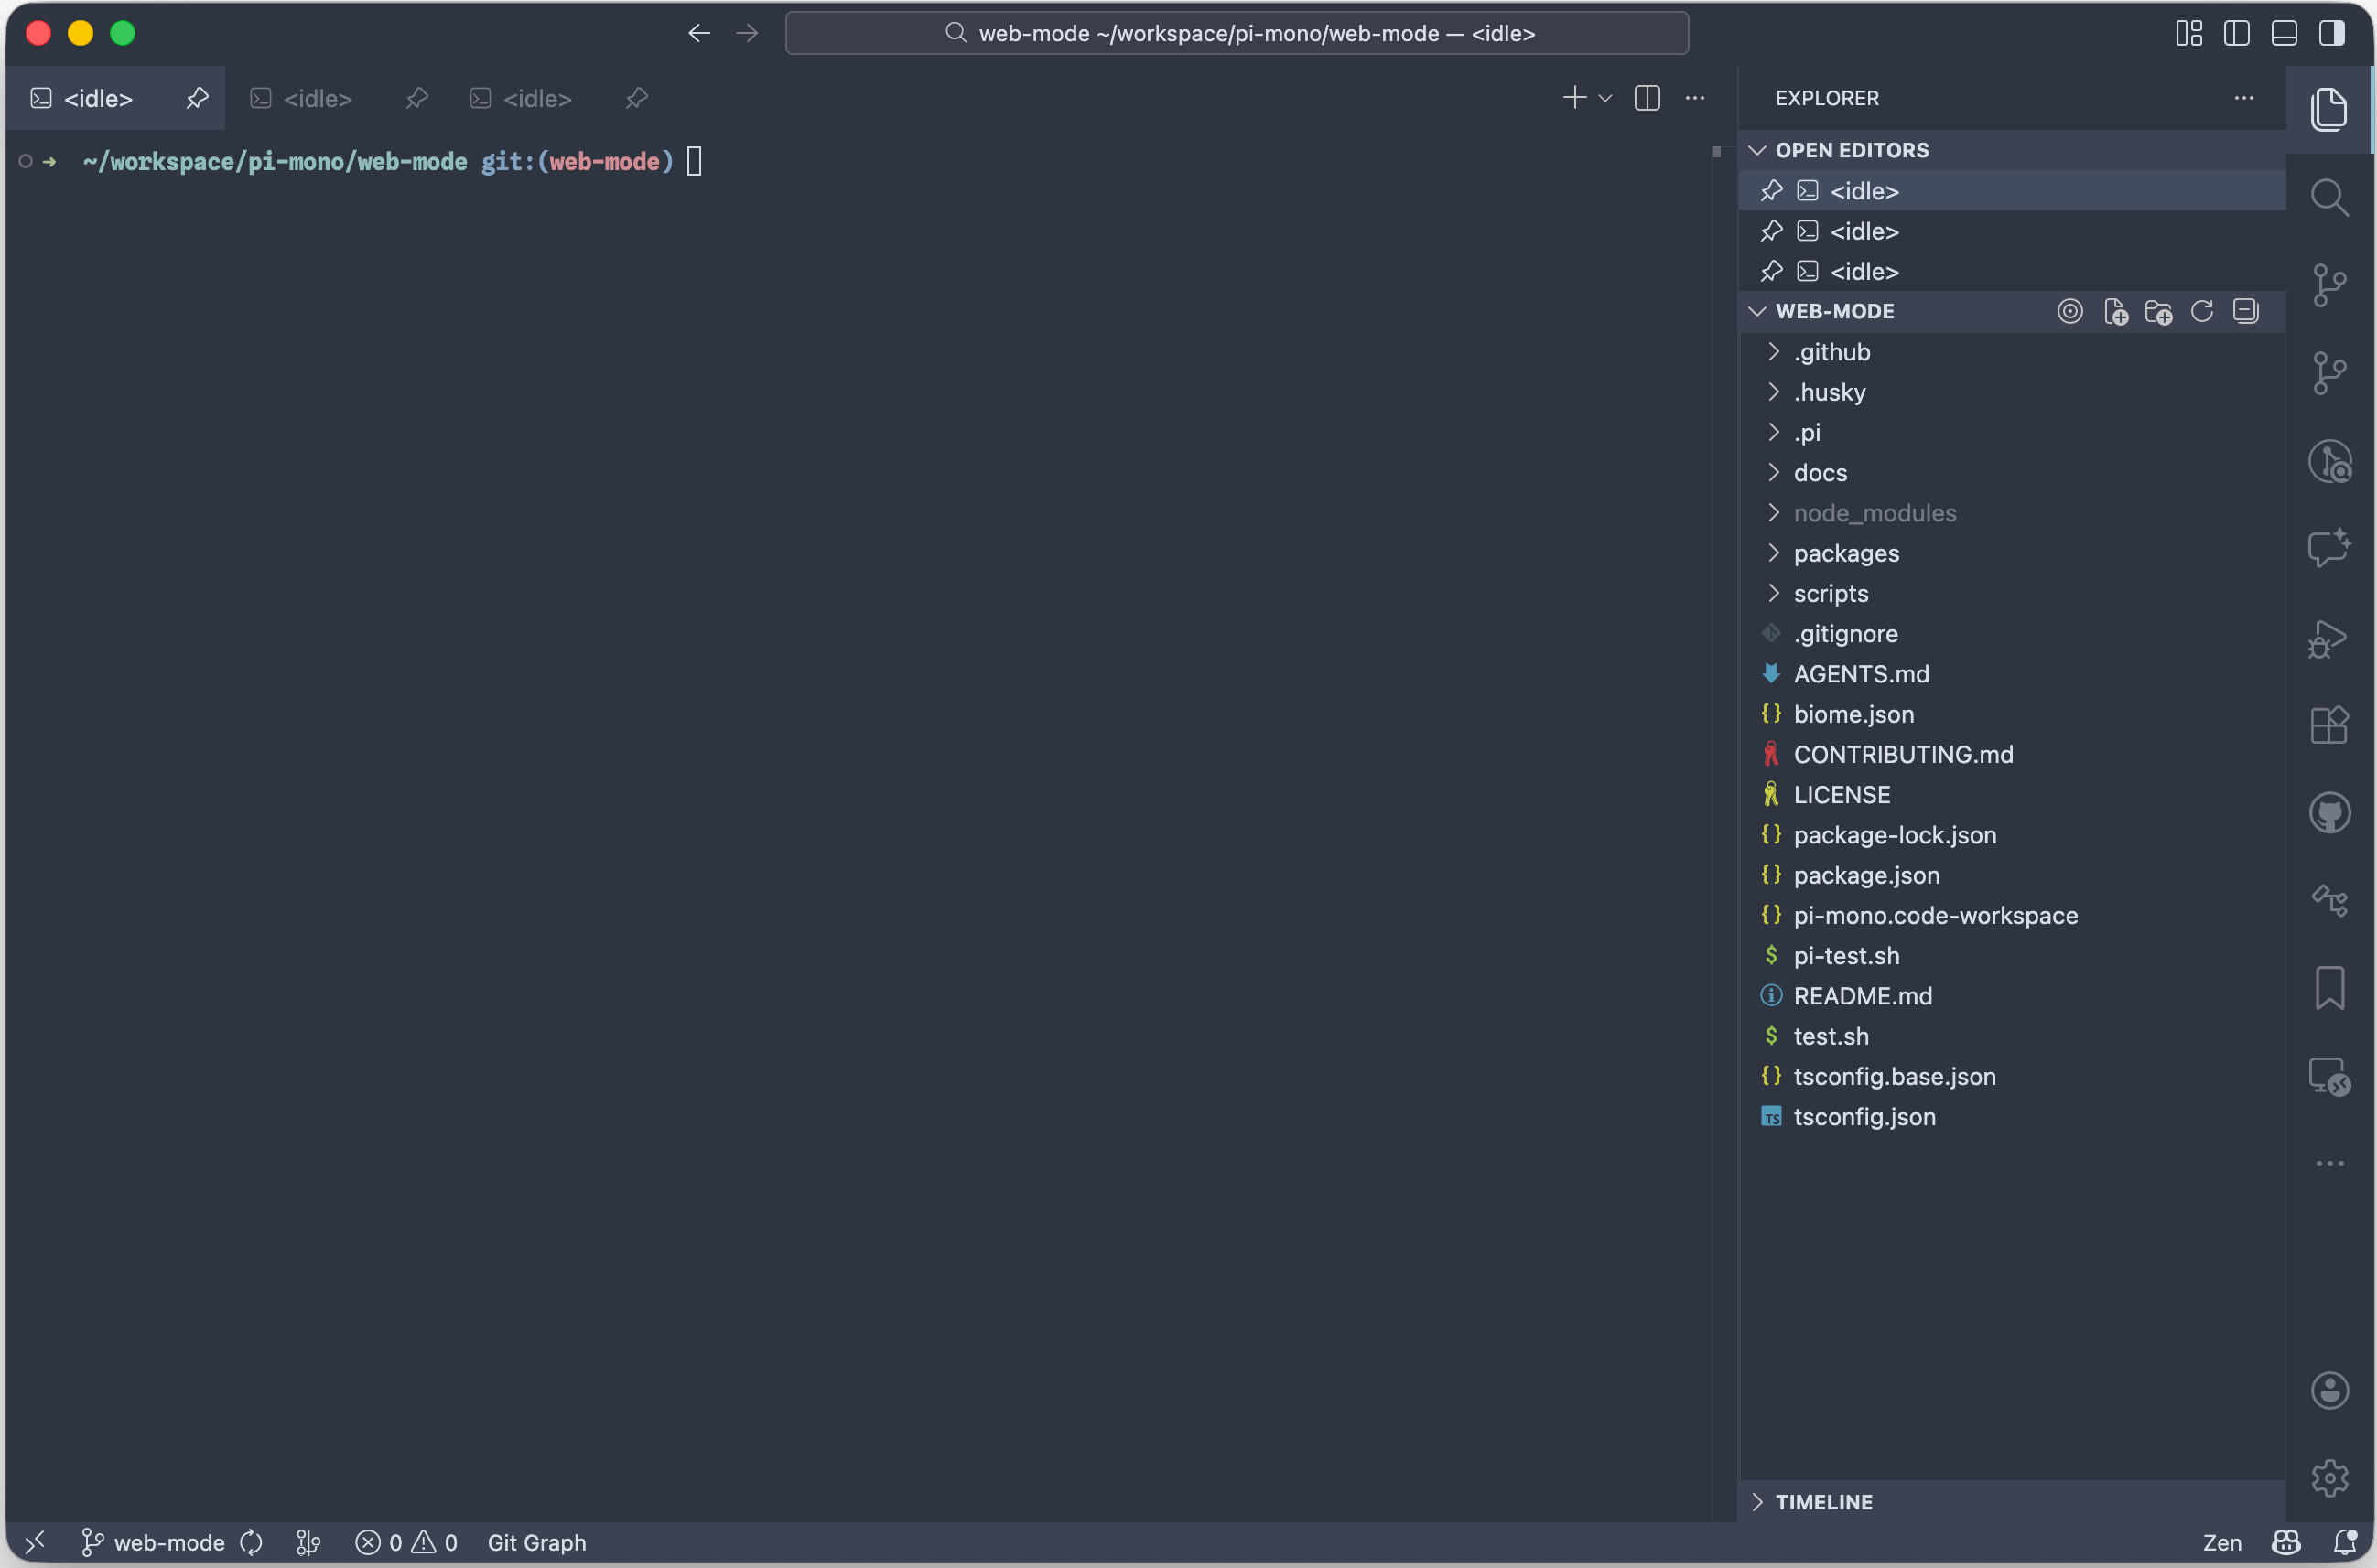Open the GitHub view in the activity bar
Viewport: 2377px width, 1568px height.
tap(2331, 812)
